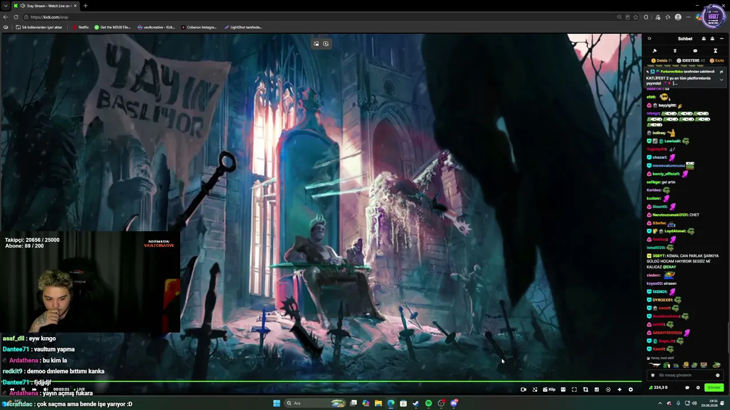Open video player settings gear

630,389
